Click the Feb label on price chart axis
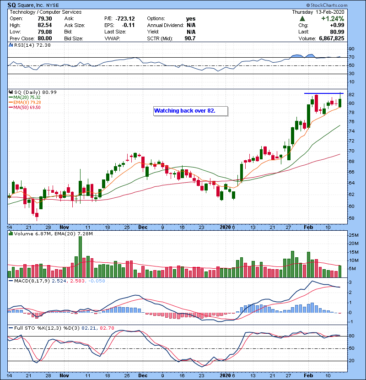 [x=308, y=228]
